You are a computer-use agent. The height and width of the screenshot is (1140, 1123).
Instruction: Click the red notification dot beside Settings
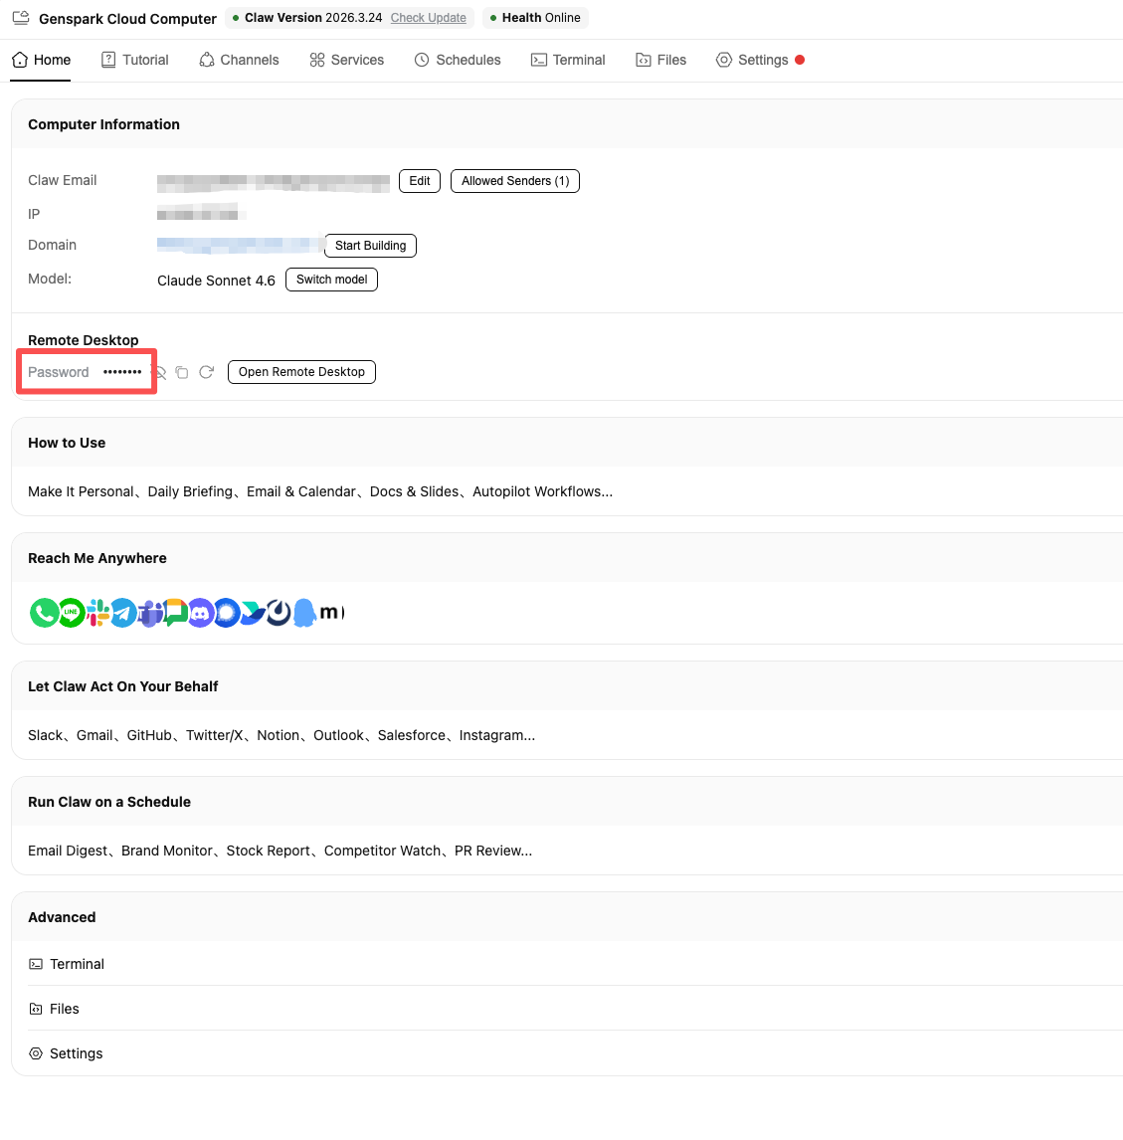(800, 60)
